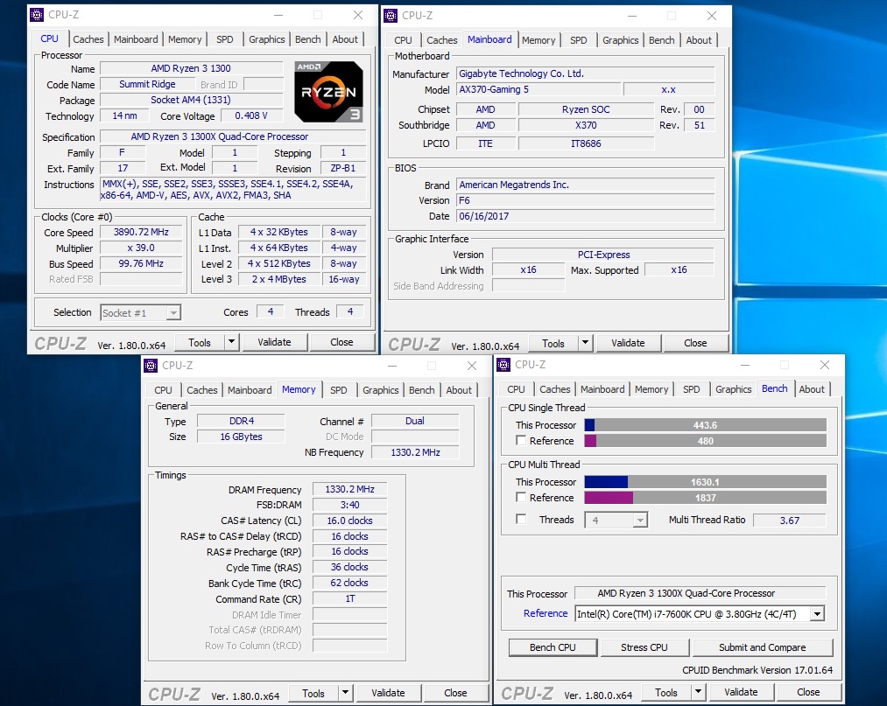887x706 pixels.
Task: Open the About tab in the Bench window
Action: [811, 389]
